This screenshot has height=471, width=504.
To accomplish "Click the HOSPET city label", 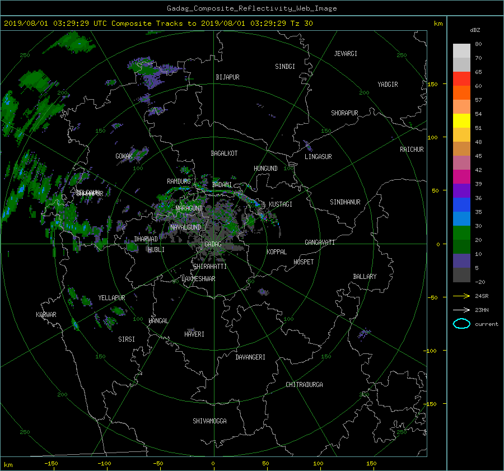I will (304, 262).
